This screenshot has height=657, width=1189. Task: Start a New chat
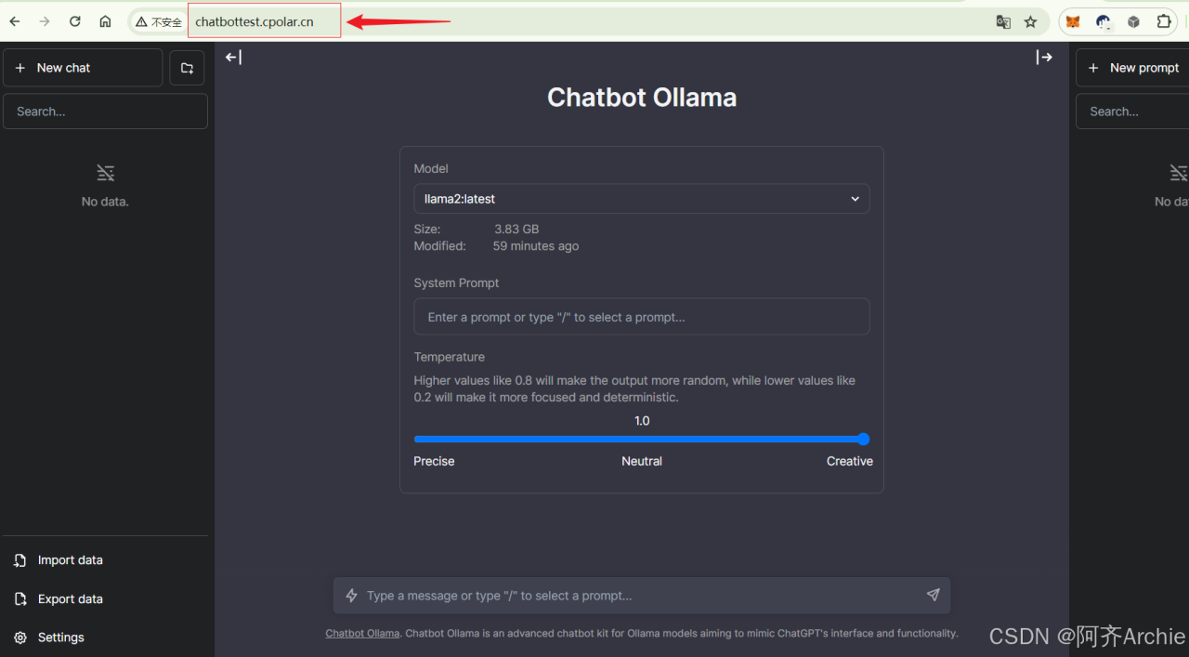tap(83, 68)
